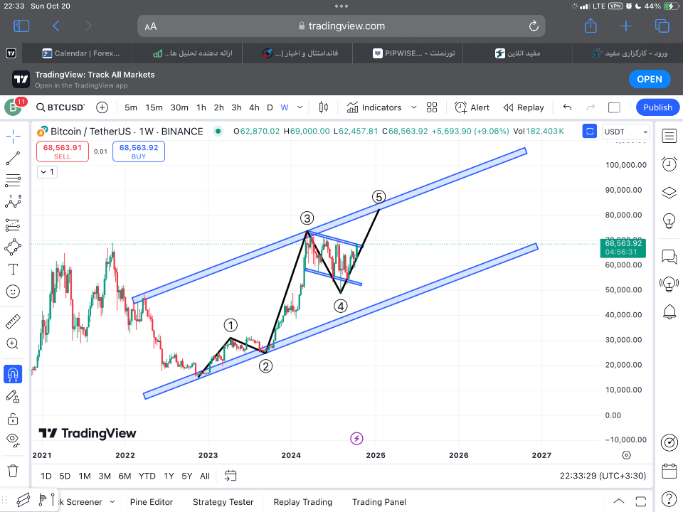Open the TradingView app with OPEN
This screenshot has width=683, height=512.
coord(649,79)
